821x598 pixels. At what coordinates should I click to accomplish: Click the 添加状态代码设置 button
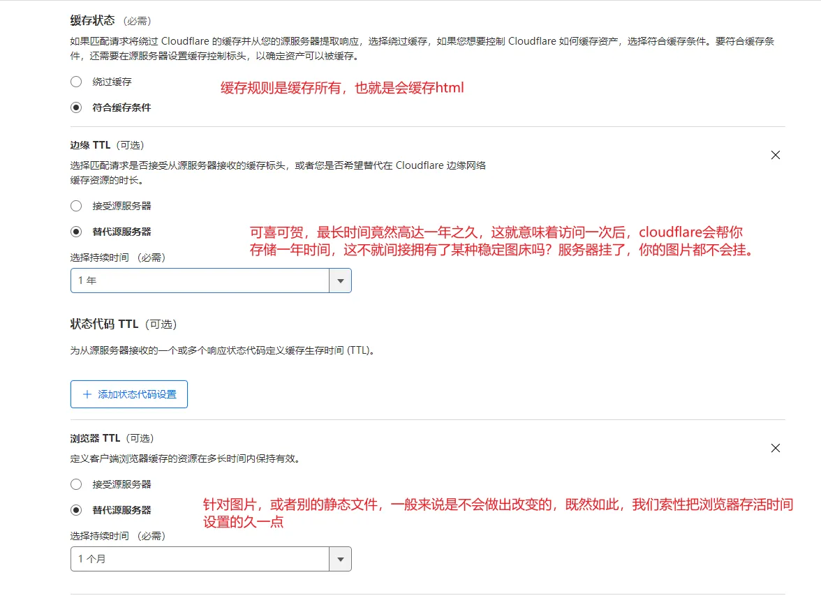pos(128,394)
